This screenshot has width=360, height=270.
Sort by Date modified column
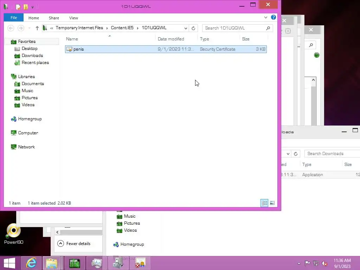pyautogui.click(x=171, y=39)
